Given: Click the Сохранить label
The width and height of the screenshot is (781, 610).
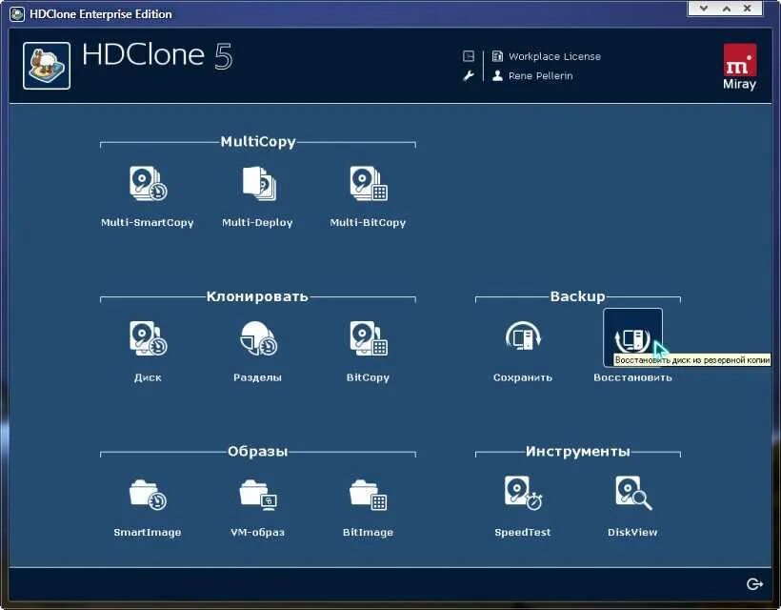Looking at the screenshot, I should click(x=523, y=377).
